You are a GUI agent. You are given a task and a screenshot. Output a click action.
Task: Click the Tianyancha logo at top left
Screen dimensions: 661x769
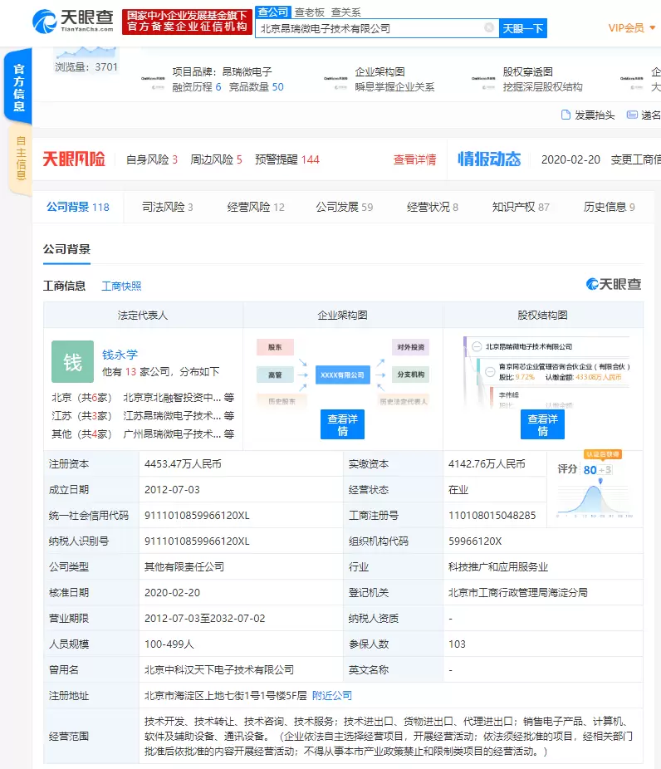pos(71,21)
